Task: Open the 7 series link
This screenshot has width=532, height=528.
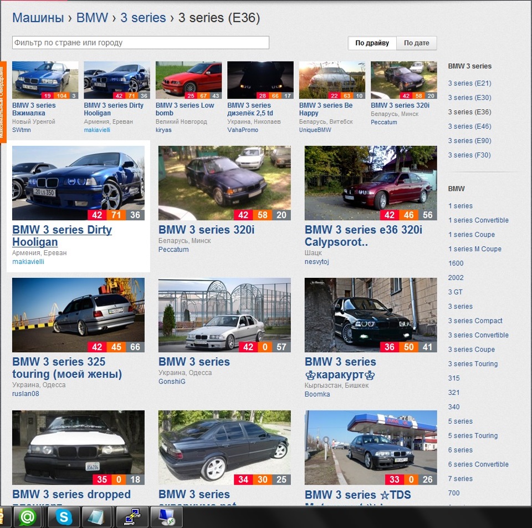Action: [461, 479]
